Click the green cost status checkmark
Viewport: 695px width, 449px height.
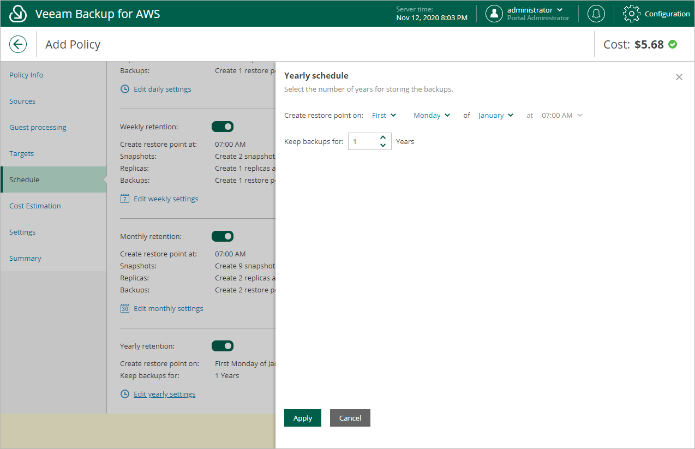[673, 44]
